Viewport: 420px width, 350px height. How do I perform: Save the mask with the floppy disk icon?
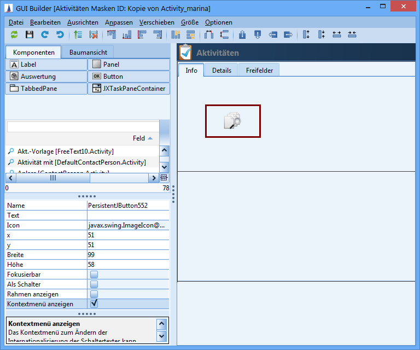coord(30,34)
